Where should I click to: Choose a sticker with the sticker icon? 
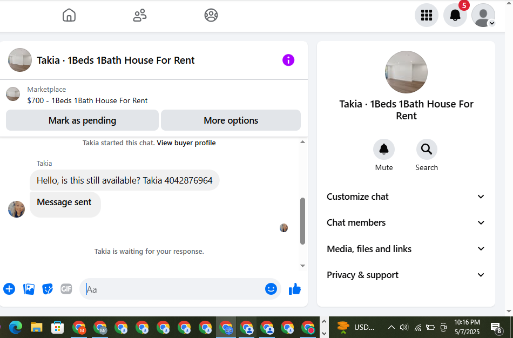48,289
